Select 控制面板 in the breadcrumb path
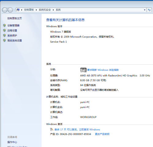153x147 pixels. 29,10
